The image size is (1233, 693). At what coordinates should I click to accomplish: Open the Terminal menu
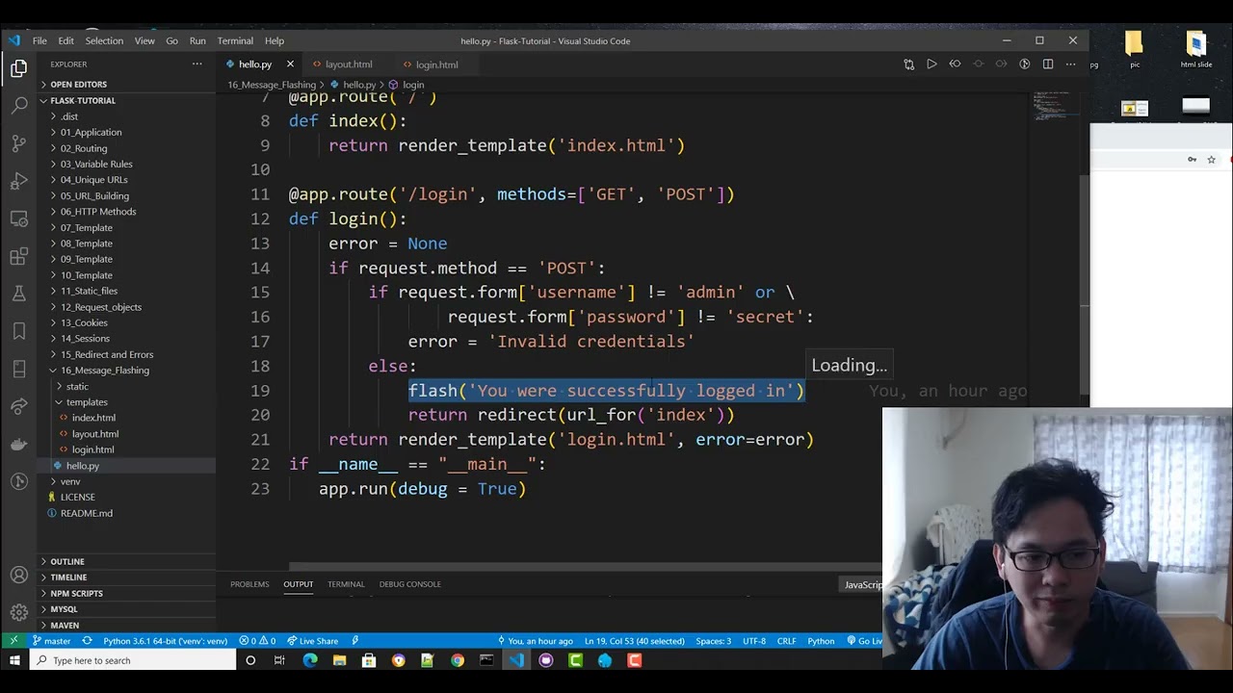click(x=235, y=41)
